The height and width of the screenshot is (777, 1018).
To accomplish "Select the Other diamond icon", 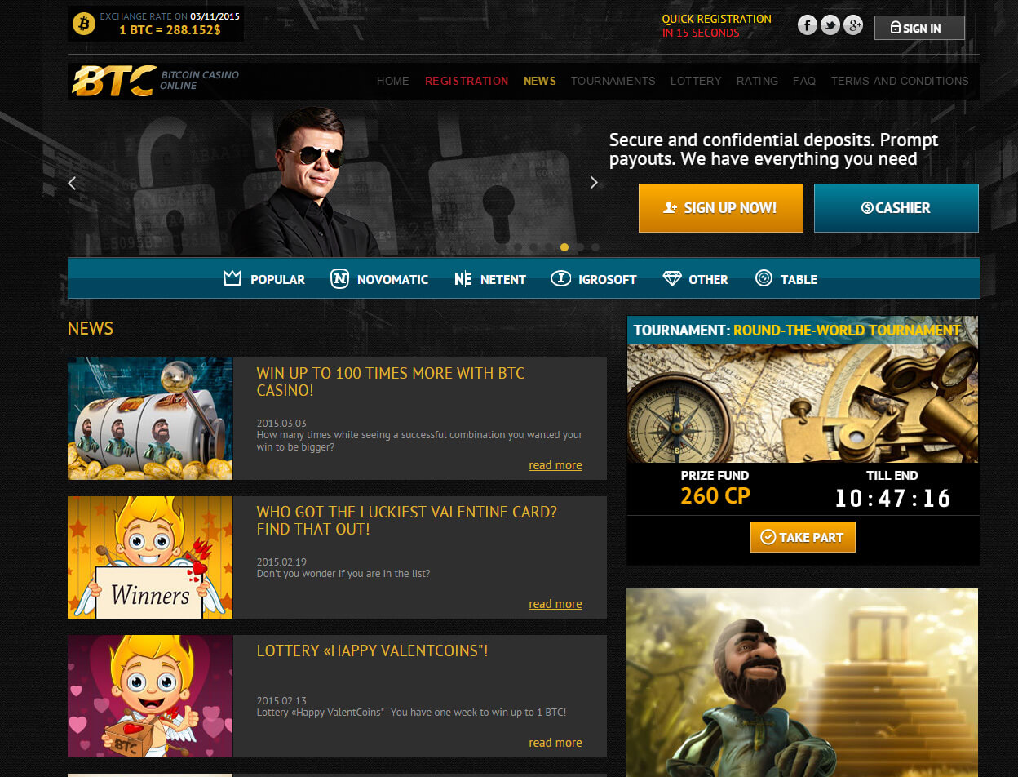I will 672,279.
